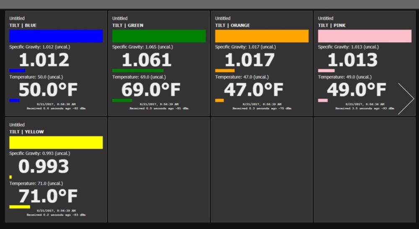Screen dimensions: 419x229
Task: Select the large 0.993 gravity reading
Action: click(x=44, y=167)
